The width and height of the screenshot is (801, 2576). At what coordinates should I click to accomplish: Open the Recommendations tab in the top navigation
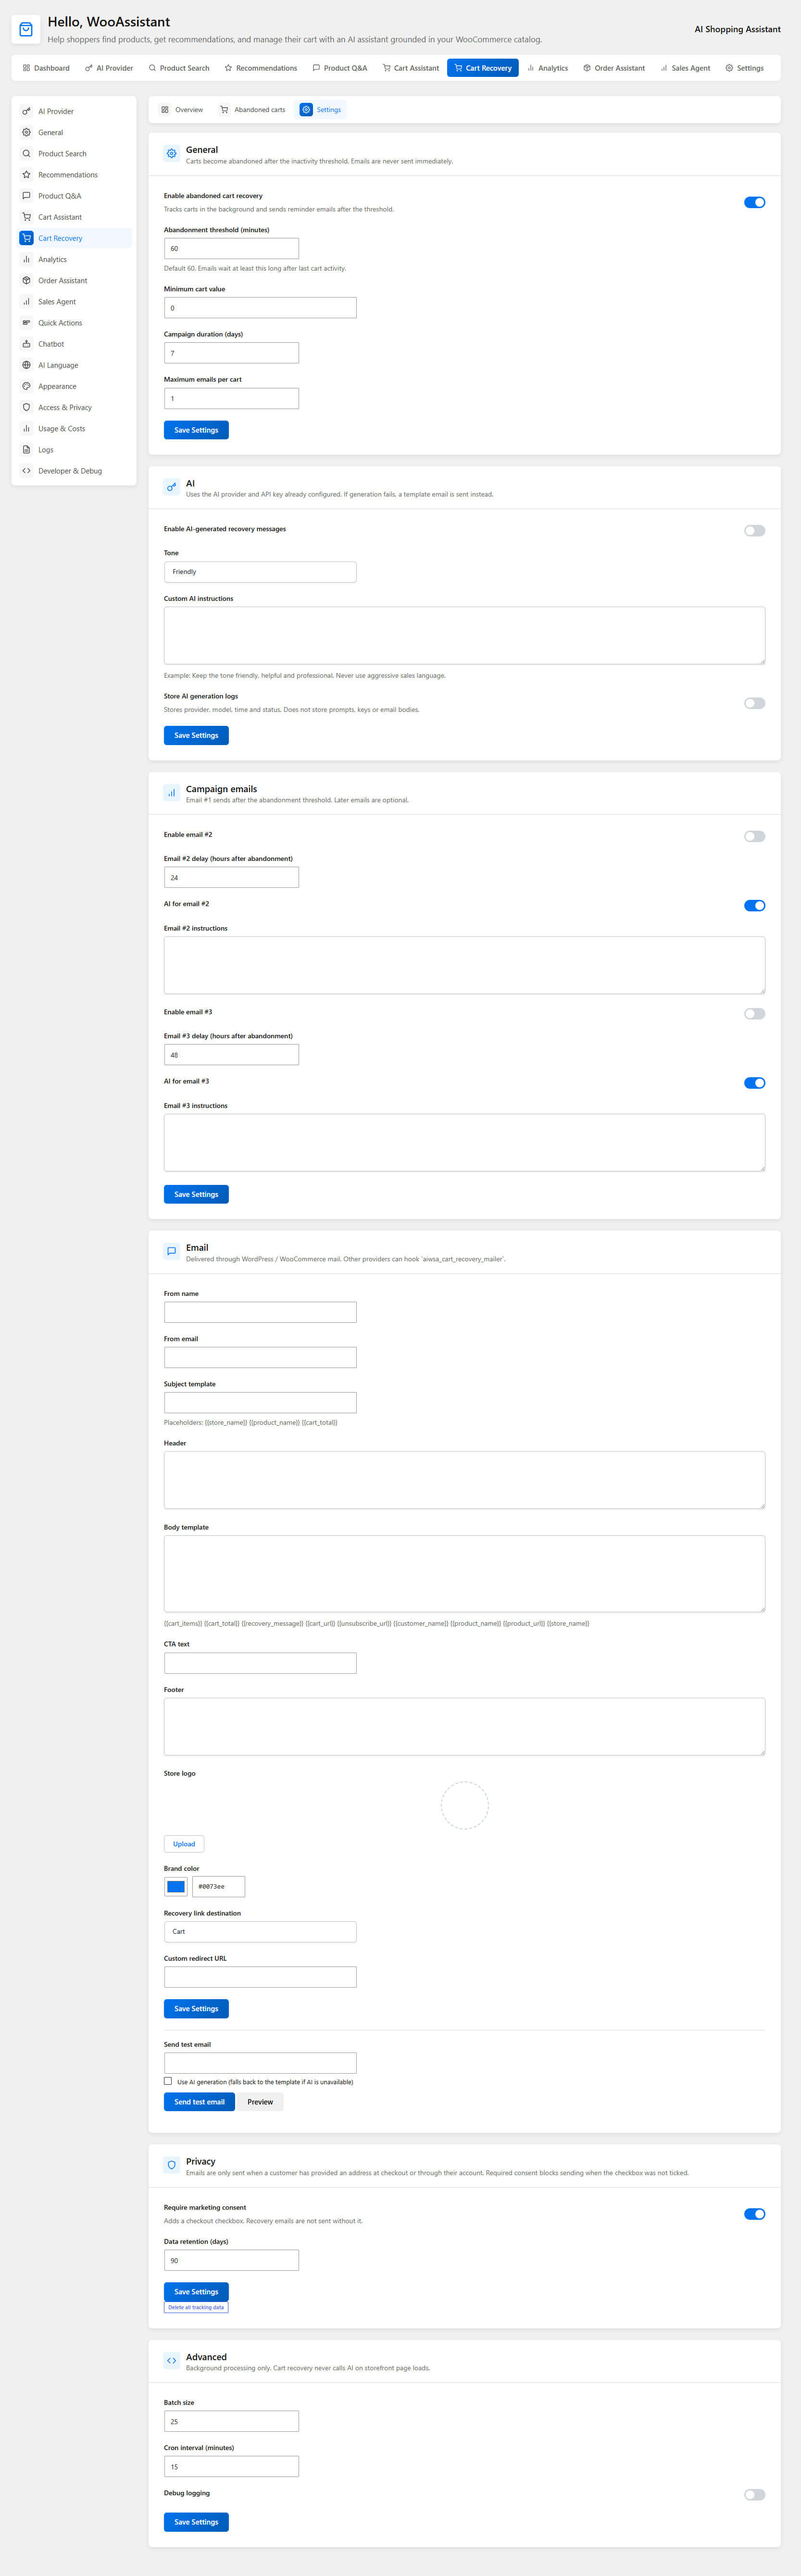point(261,68)
